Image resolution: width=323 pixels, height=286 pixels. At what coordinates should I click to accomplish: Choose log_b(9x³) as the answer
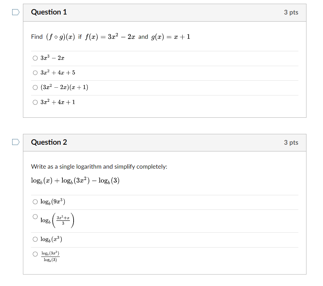35,202
